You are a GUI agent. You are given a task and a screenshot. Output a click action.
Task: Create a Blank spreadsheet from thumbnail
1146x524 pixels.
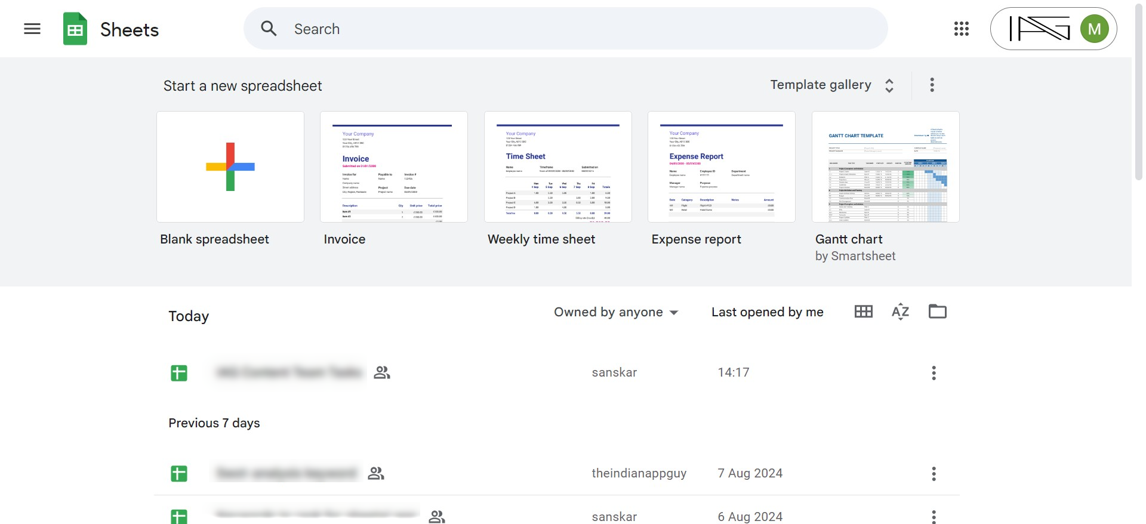coord(230,167)
